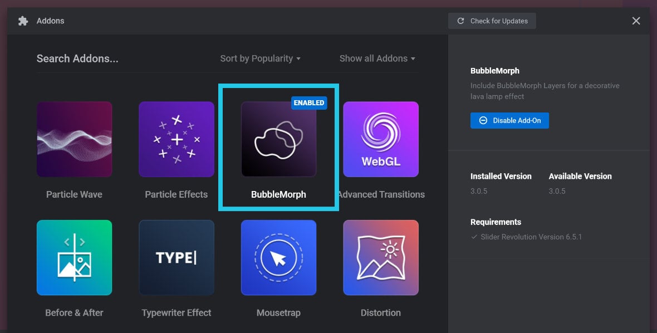Click the 'Particle Wave' label
Screen dimensions: 657x333
point(74,194)
